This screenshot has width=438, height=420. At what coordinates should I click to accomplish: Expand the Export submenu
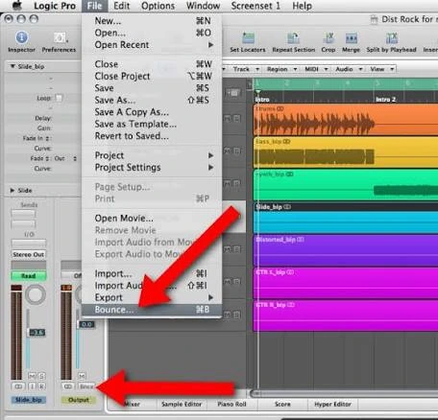[152, 297]
